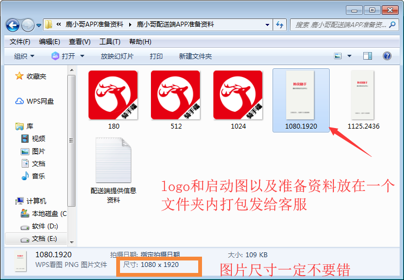Click the magnifier search icon
The image size is (404, 280).
tap(393, 24)
